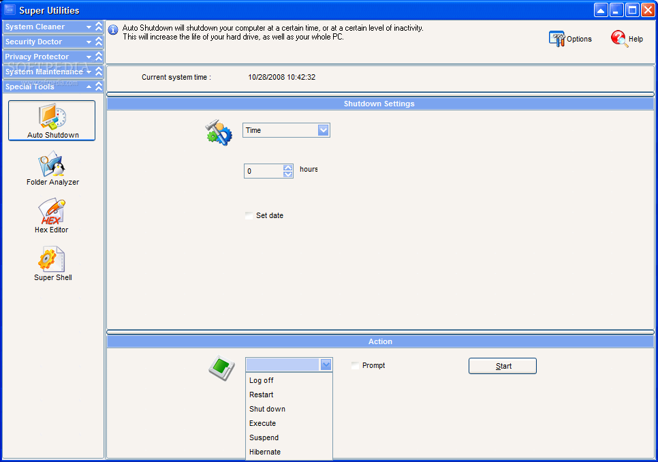Open the Folder Analyzer tool
Image resolution: width=658 pixels, height=462 pixels.
tap(52, 168)
